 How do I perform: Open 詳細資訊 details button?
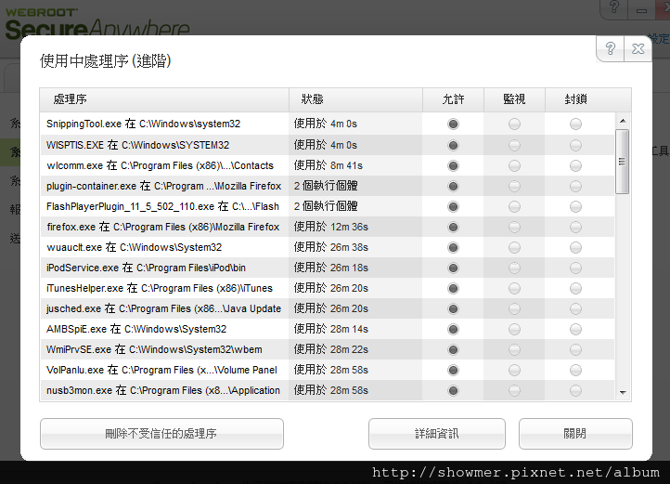pyautogui.click(x=437, y=434)
